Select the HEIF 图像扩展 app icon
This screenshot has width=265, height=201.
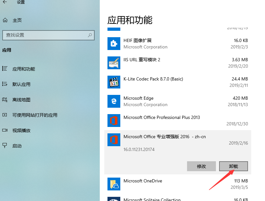point(114,44)
